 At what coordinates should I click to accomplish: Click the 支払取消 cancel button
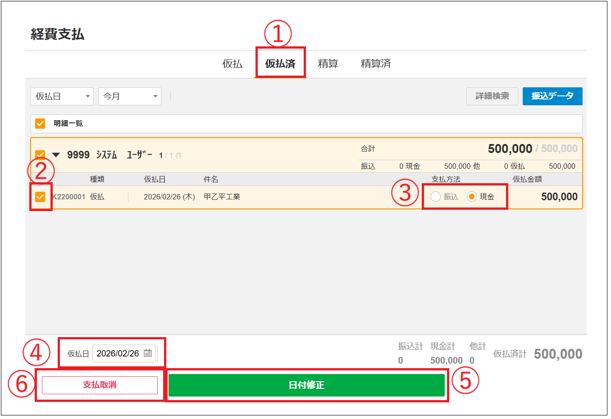[100, 385]
